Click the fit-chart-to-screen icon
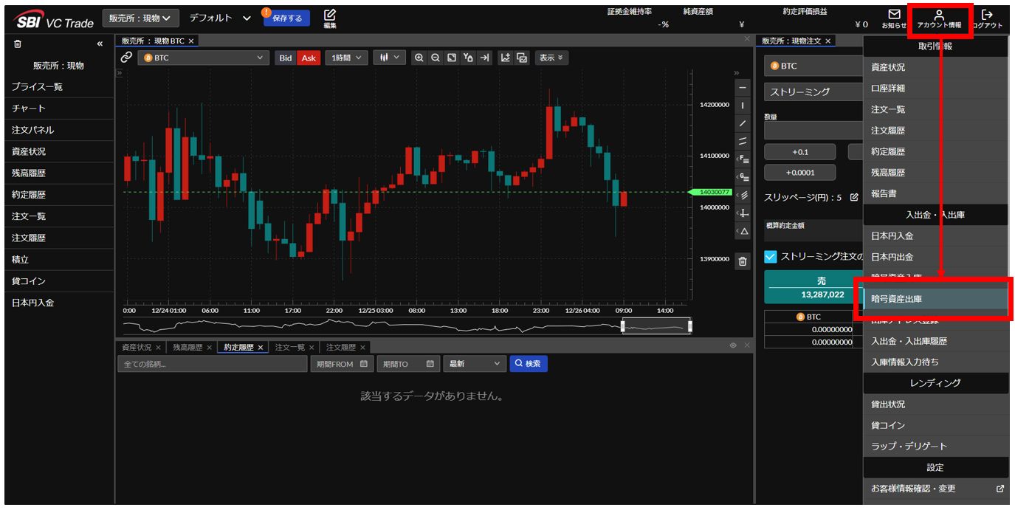Viewport: 1015px width, 510px height. pyautogui.click(x=452, y=58)
